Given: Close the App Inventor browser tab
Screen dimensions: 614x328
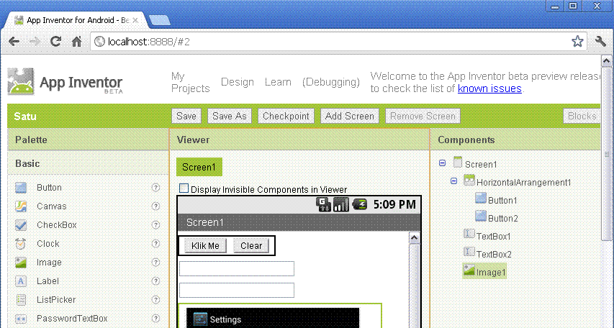Looking at the screenshot, I should point(135,20).
